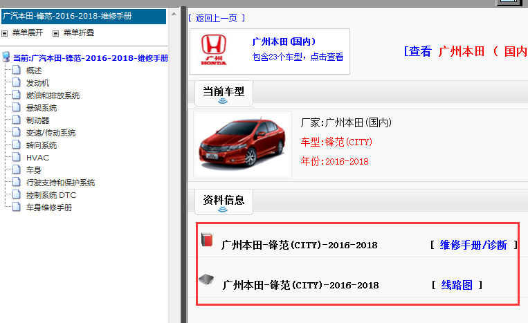Click the gray chip icon for 线路图
This screenshot has height=323, width=528.
(x=206, y=279)
